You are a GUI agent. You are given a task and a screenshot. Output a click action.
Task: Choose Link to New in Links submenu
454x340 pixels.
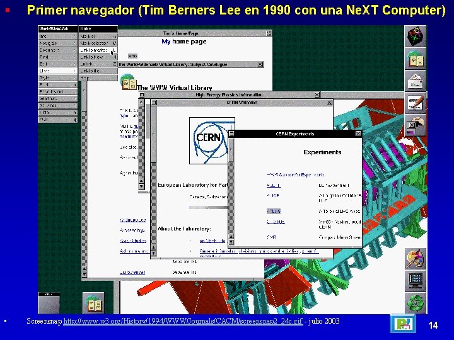[x=98, y=57]
